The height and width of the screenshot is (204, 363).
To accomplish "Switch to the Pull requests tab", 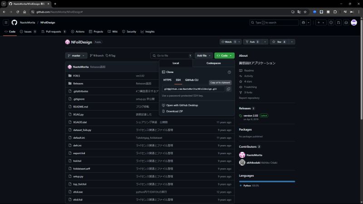I will point(54,32).
